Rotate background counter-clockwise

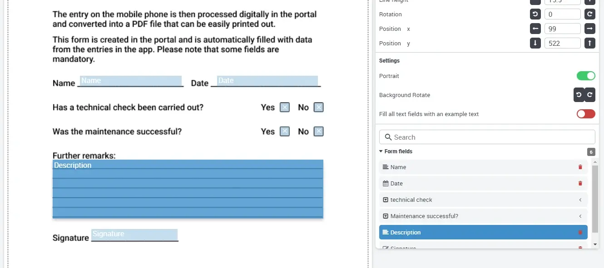point(579,95)
